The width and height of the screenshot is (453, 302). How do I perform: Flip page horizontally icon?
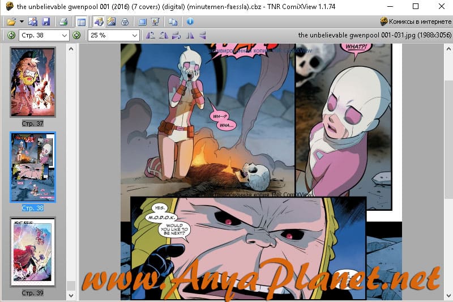(190, 35)
